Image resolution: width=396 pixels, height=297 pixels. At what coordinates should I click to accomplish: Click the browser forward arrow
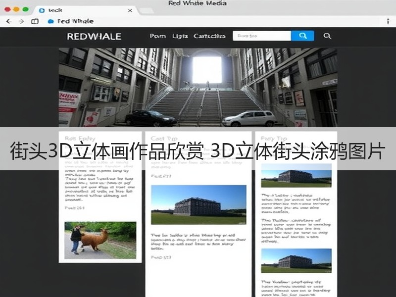tap(21, 21)
